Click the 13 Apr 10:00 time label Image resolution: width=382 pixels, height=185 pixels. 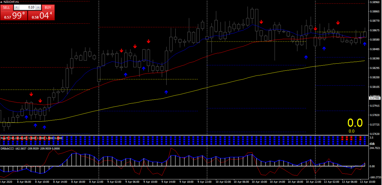(368, 182)
